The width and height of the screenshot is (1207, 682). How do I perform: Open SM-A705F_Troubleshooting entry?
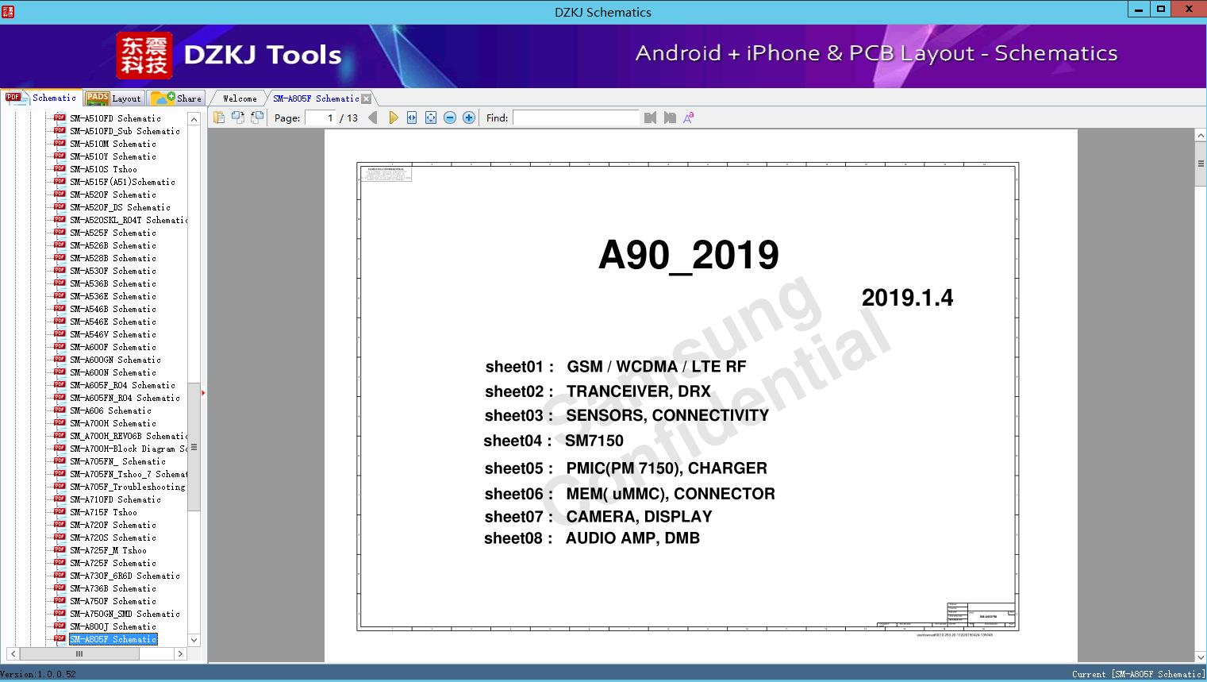tap(127, 487)
